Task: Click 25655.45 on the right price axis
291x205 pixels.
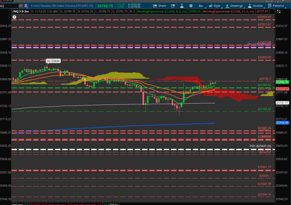Action: [281, 146]
